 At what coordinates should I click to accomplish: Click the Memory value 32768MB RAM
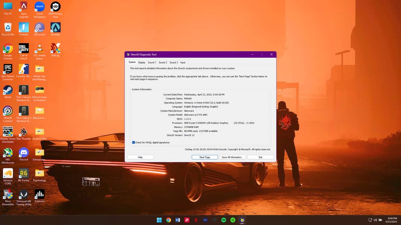(x=191, y=127)
